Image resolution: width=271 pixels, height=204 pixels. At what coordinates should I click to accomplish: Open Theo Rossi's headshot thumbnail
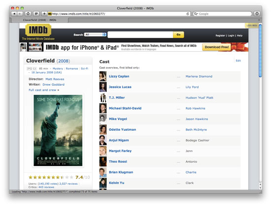click(x=103, y=161)
